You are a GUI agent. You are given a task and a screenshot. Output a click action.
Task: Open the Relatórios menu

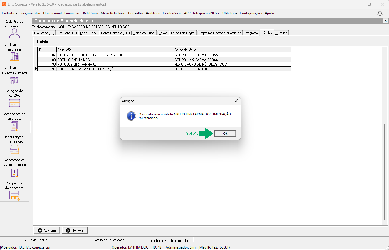[x=91, y=13]
